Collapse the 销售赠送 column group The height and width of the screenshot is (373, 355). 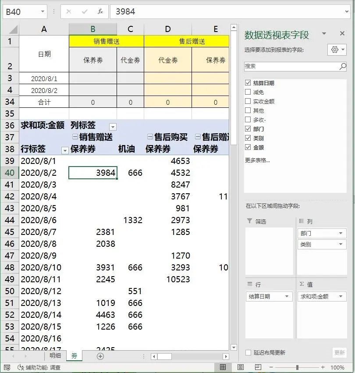[75, 137]
